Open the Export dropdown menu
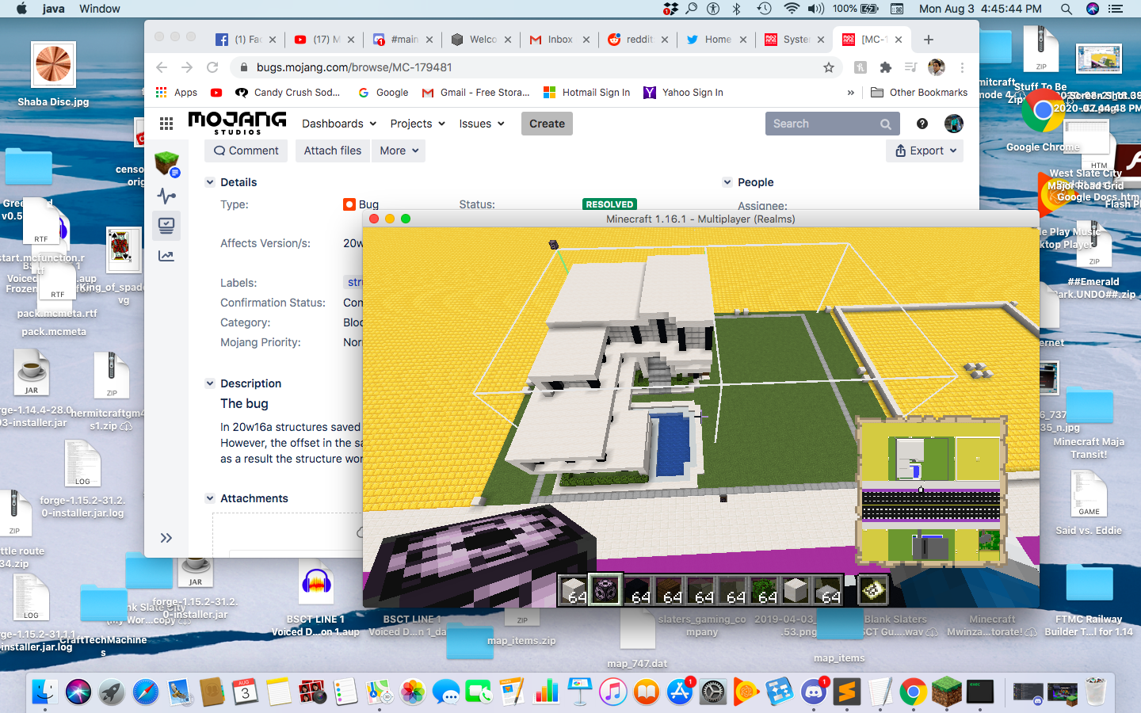Screen dimensions: 1141x713 (925, 151)
